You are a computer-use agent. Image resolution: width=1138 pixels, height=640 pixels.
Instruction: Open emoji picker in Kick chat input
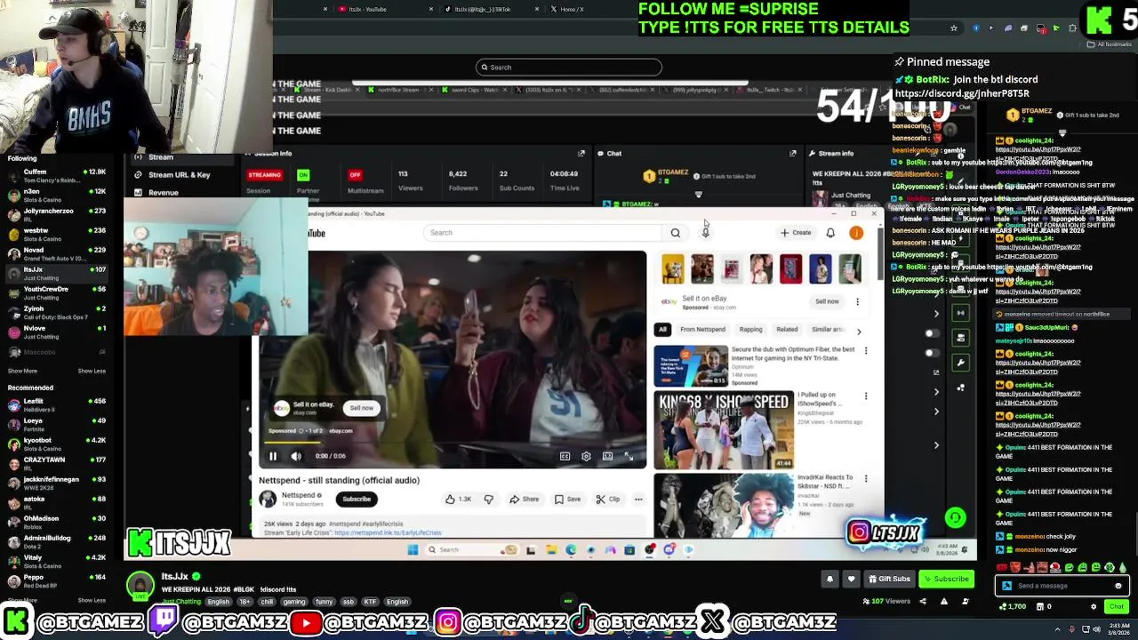[x=1118, y=586]
